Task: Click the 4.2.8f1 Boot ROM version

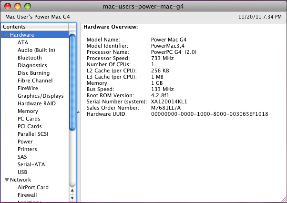Action: [160, 95]
